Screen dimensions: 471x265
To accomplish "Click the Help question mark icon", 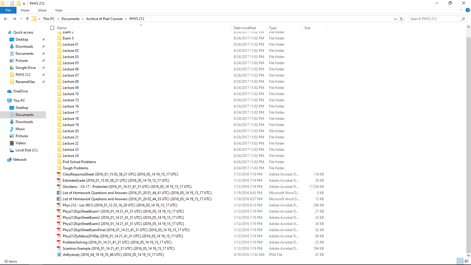I will coord(467,10).
